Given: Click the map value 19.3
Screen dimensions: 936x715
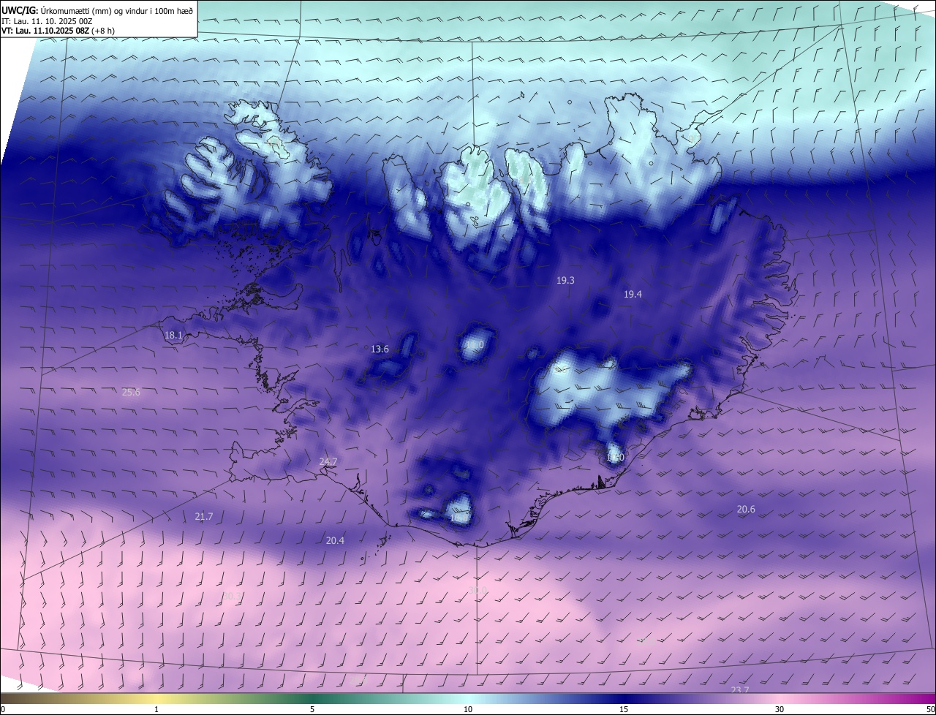Looking at the screenshot, I should pyautogui.click(x=565, y=280).
